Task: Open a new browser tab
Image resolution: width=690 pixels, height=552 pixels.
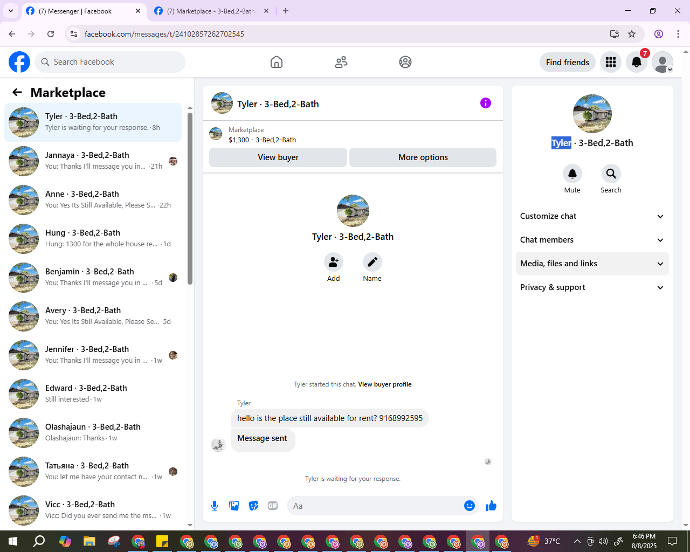Action: click(x=286, y=11)
